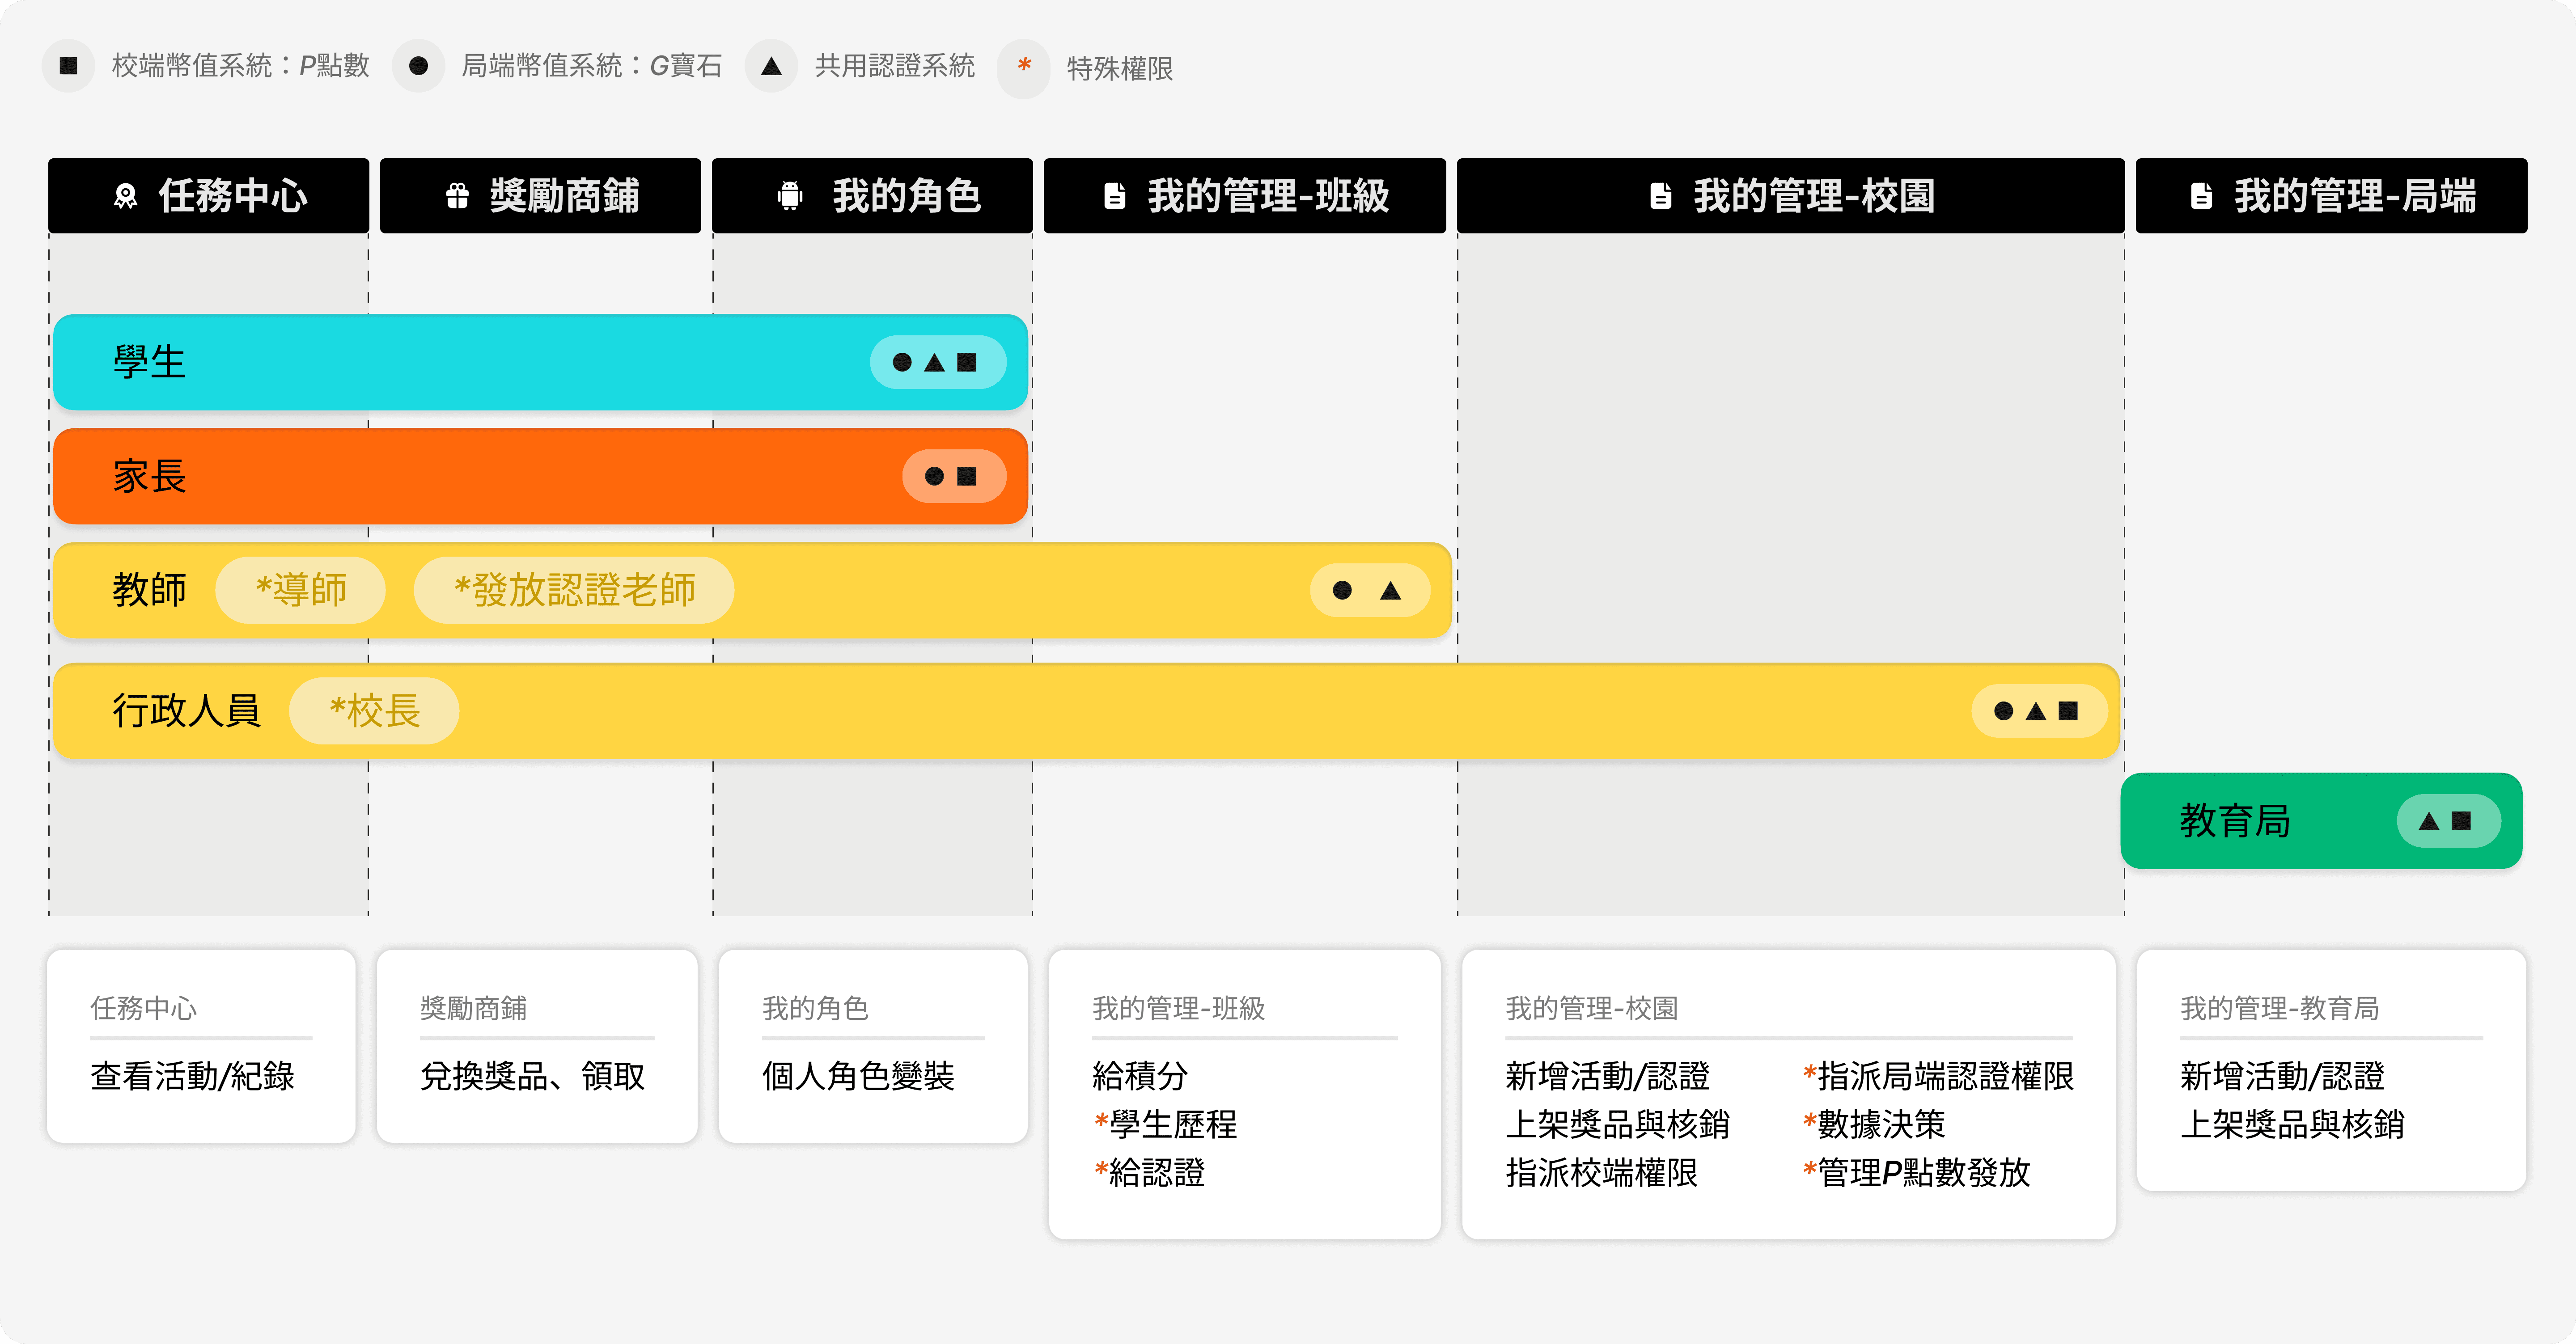Click the symbols badge on 家長 bar
Viewport: 2576px width, 1344px height.
point(953,476)
